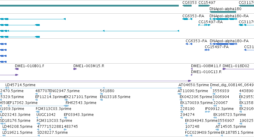The image size is (254, 137).
Task: Click EK166723.5prime EST label
Action: (230, 115)
